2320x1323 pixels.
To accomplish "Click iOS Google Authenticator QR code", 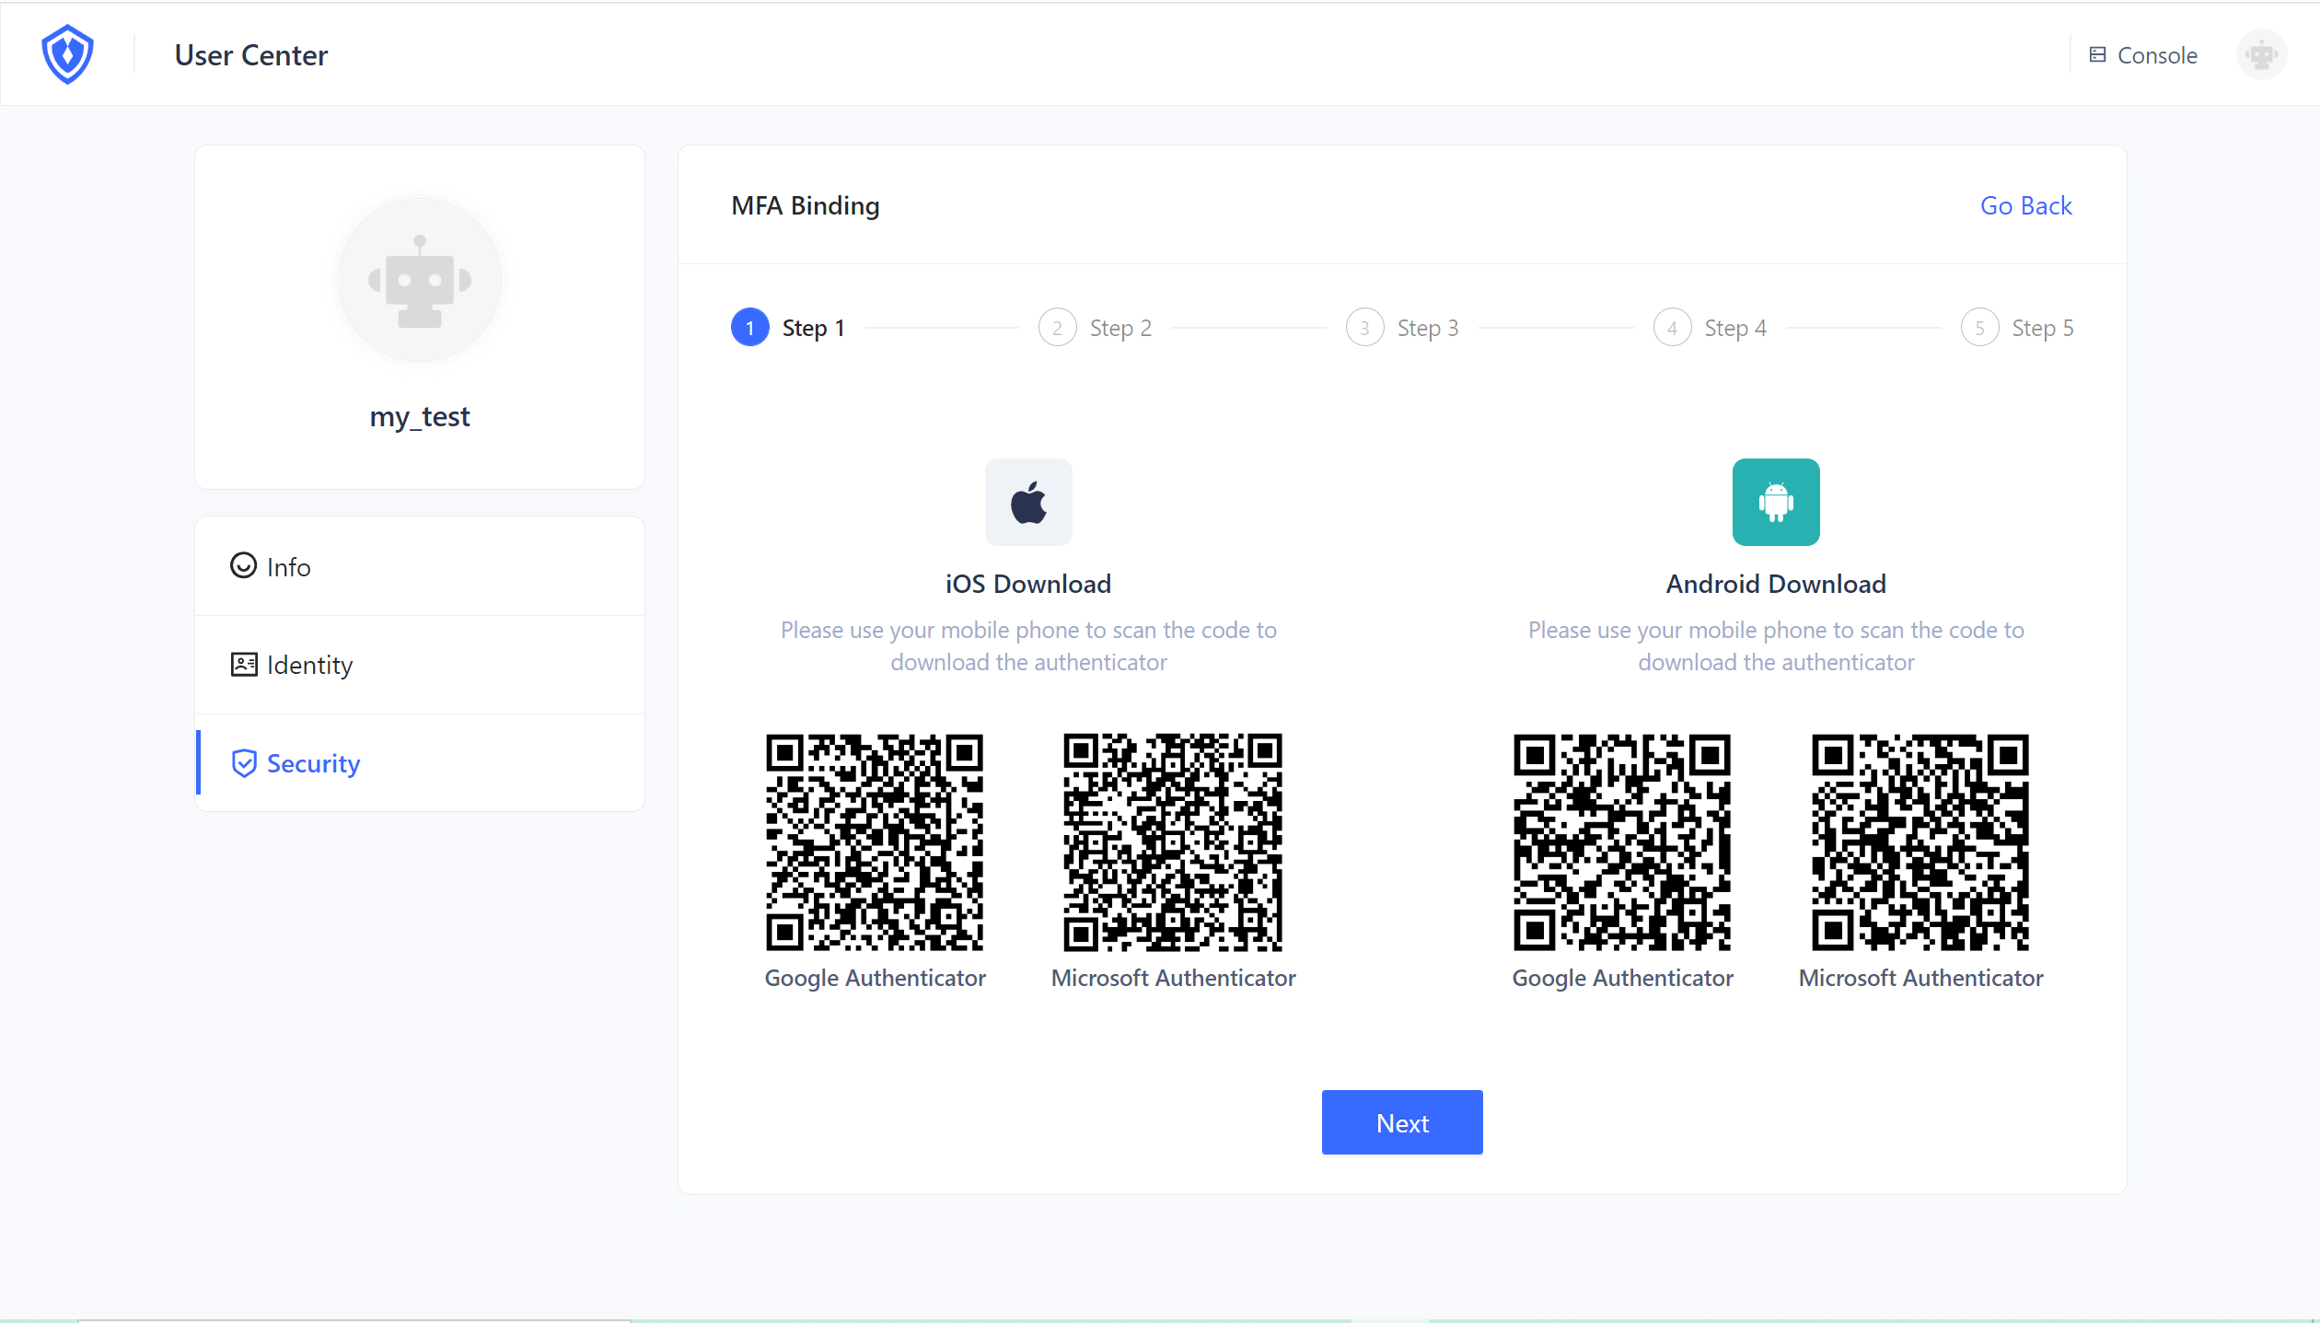I will click(x=875, y=841).
